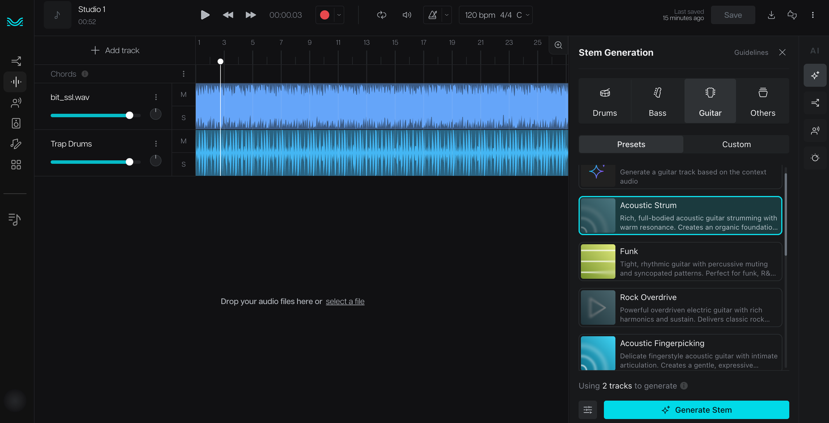Viewport: 829px width, 423px height.
Task: Select the Bass stem type
Action: (657, 101)
